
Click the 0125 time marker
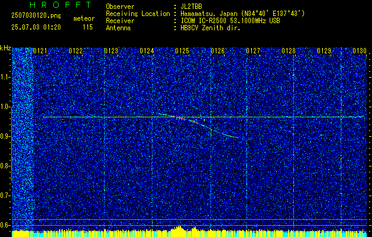click(x=182, y=51)
